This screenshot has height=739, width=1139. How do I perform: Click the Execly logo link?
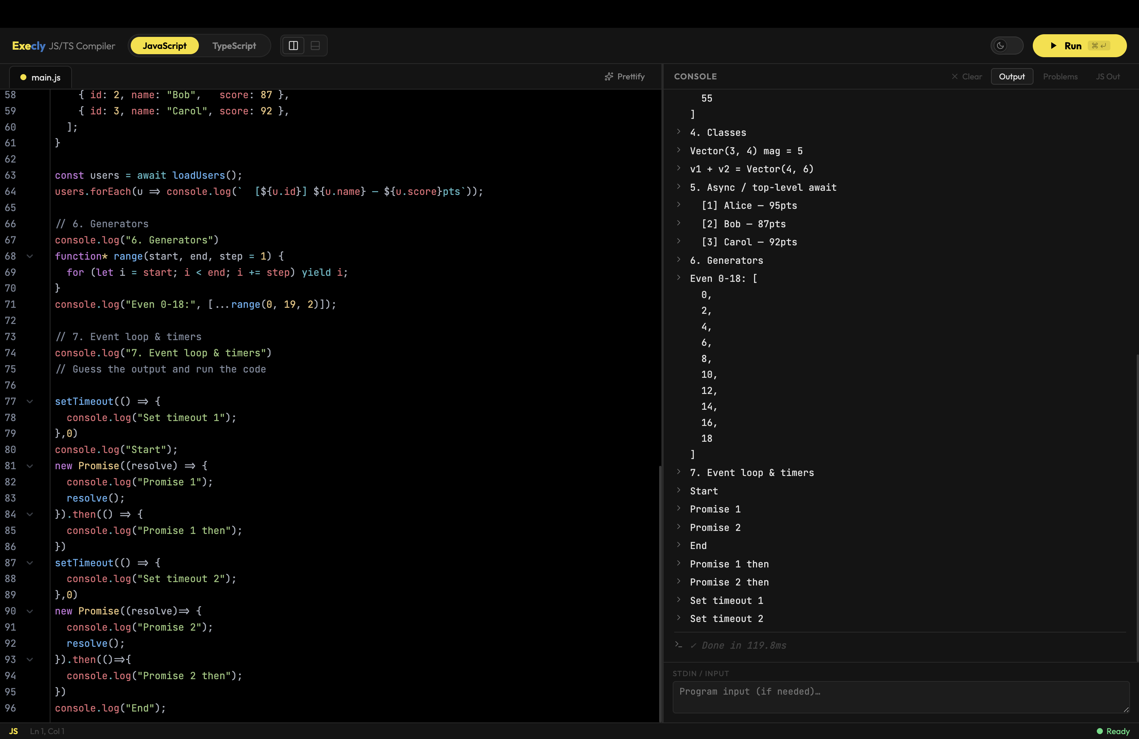(29, 46)
